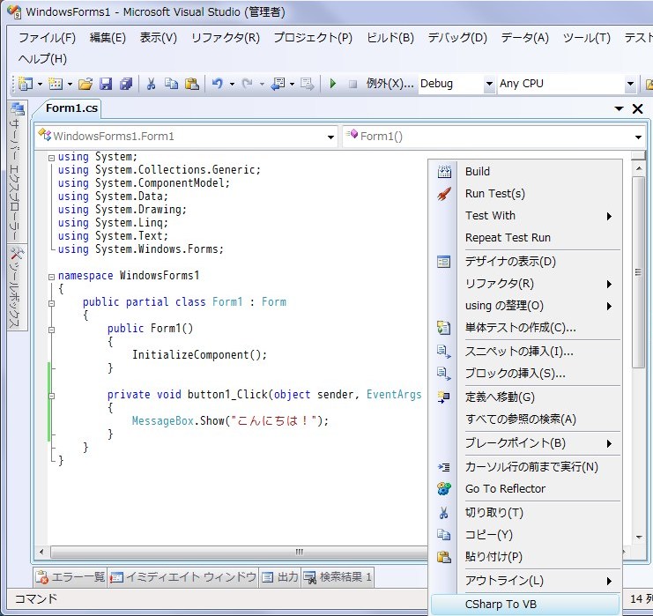653x616 pixels.
Task: Collapse the button1_Click method block
Action: point(51,396)
